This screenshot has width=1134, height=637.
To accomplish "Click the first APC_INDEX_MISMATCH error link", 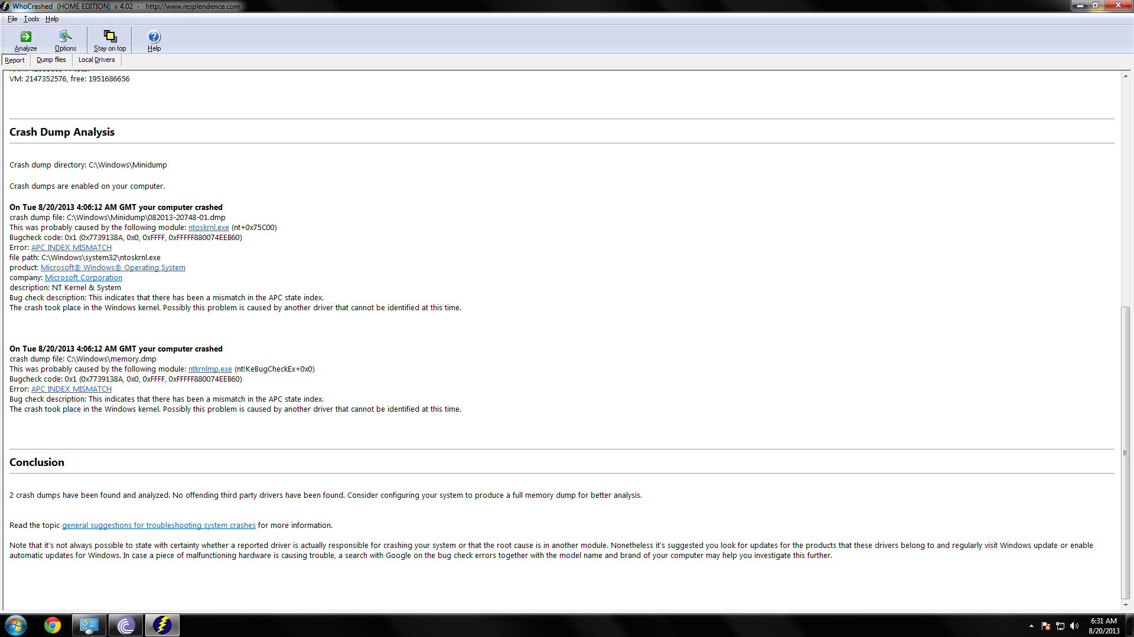I will pos(71,248).
